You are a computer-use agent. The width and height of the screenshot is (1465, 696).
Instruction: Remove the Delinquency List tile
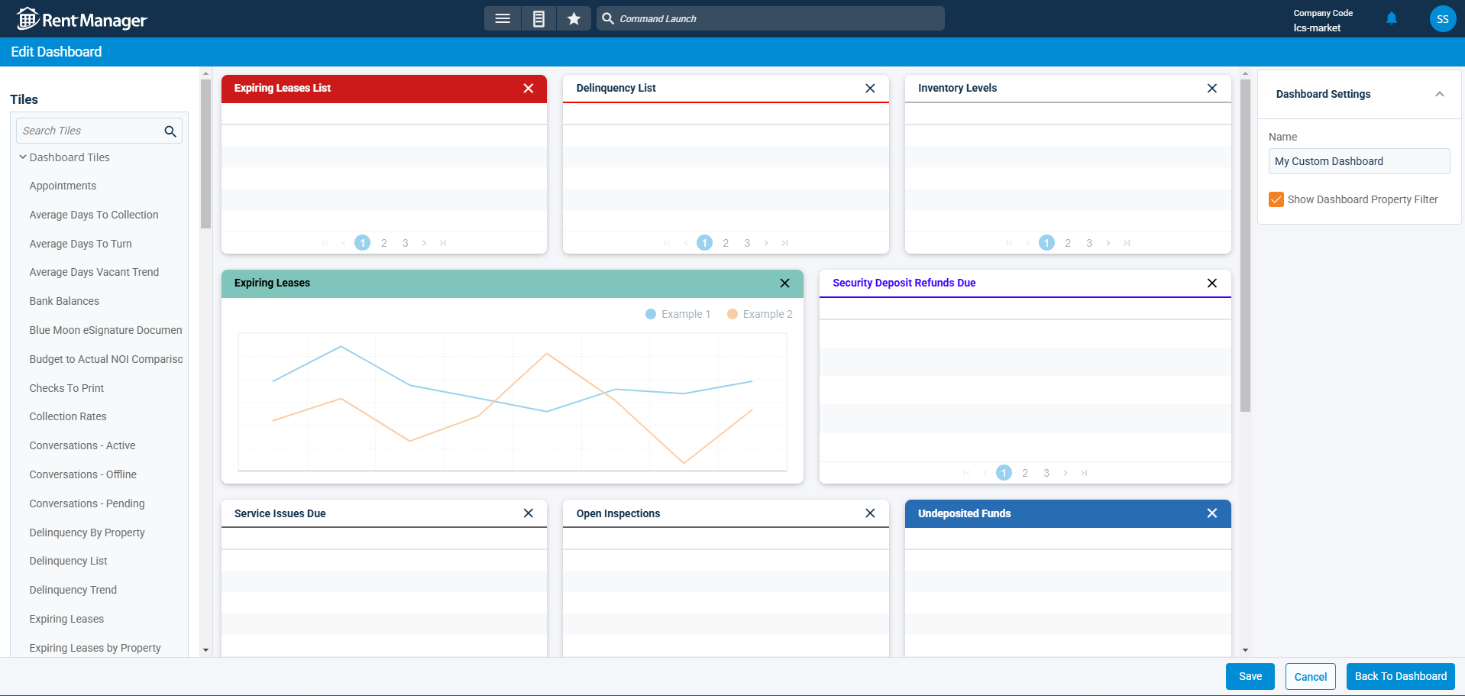870,88
